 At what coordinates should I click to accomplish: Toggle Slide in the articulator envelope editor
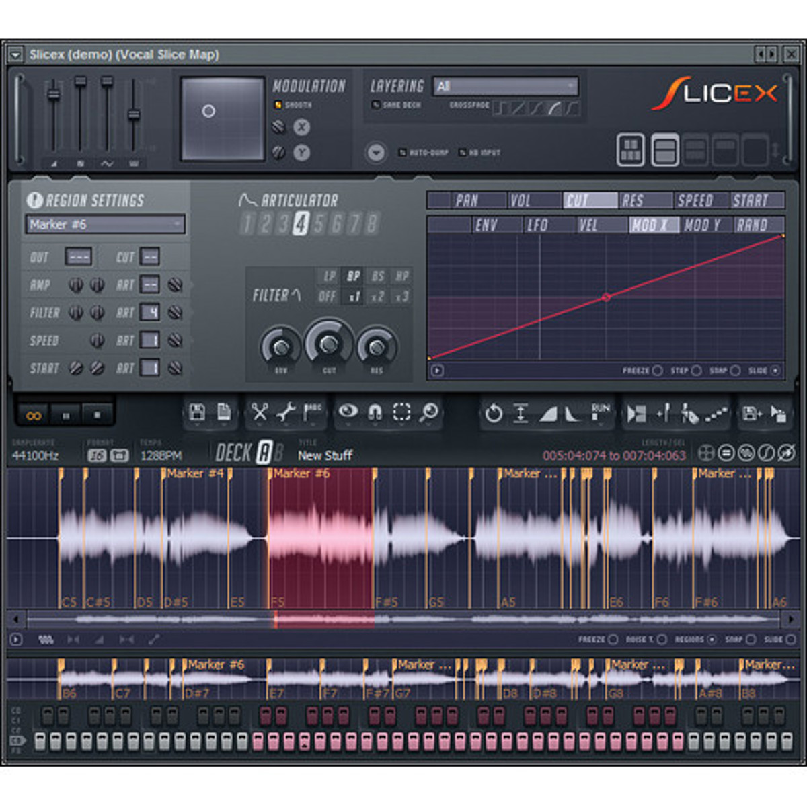(764, 371)
